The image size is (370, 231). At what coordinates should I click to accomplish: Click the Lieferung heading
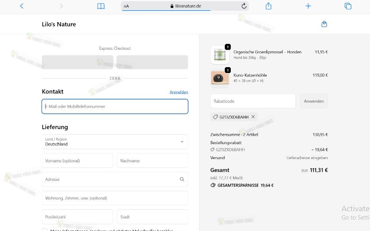[x=55, y=127]
